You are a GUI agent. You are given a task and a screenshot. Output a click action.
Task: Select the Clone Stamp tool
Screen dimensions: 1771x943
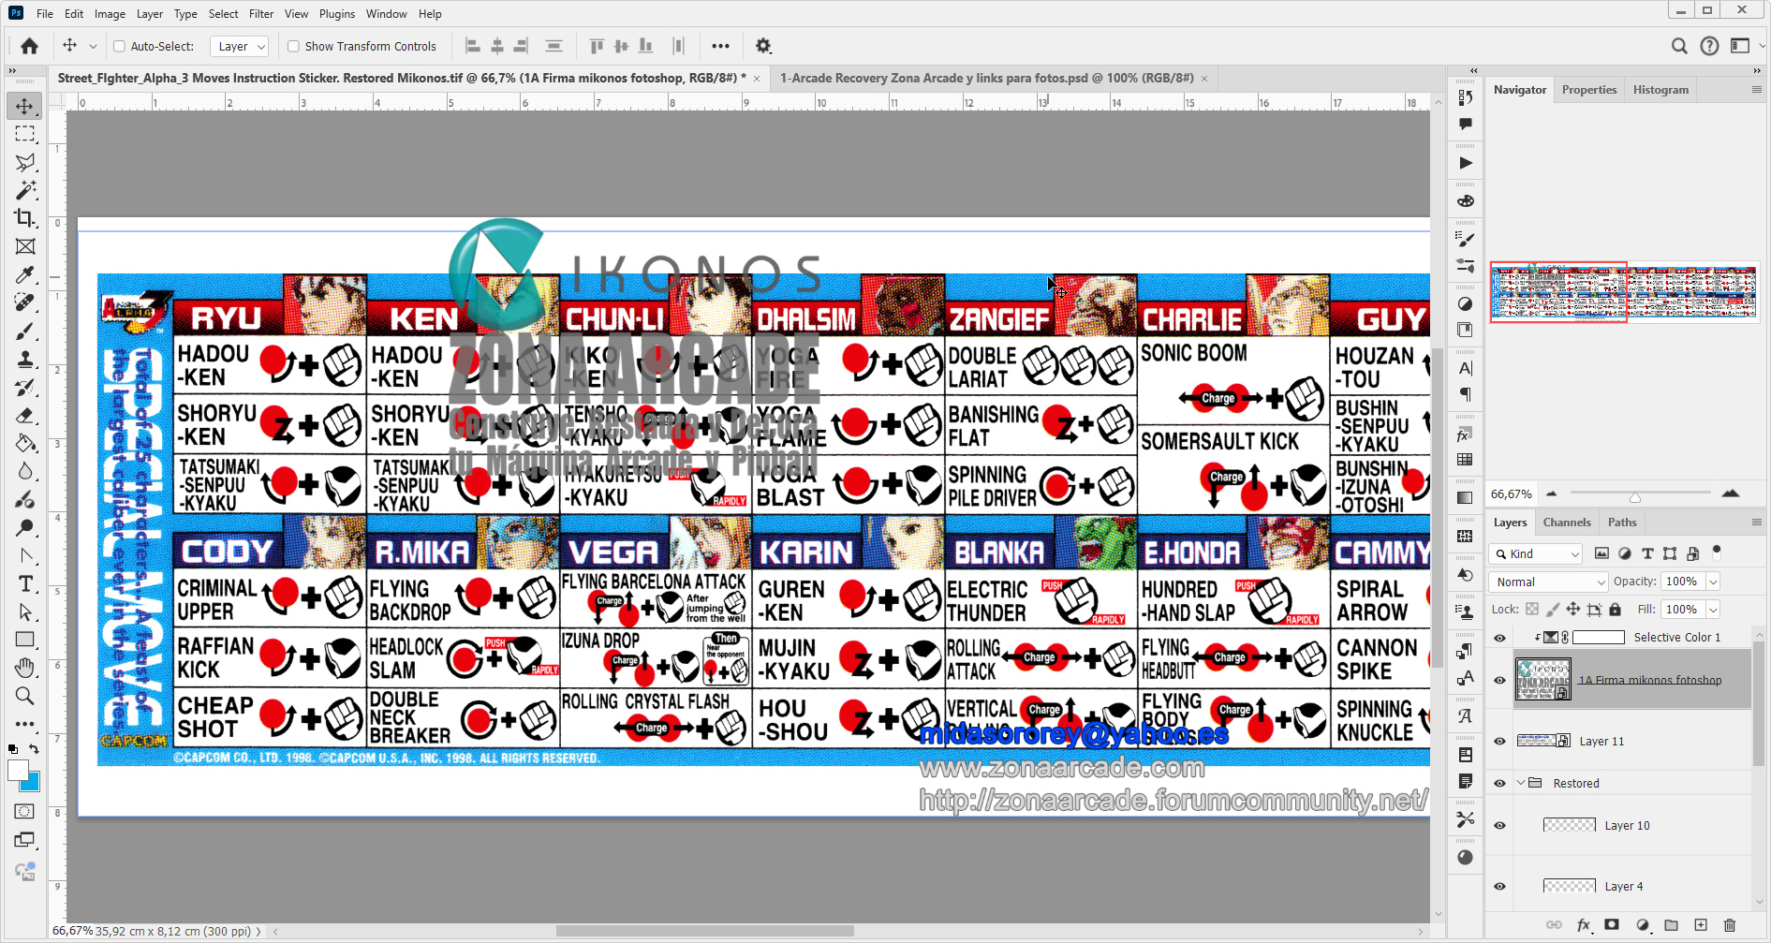coord(25,359)
